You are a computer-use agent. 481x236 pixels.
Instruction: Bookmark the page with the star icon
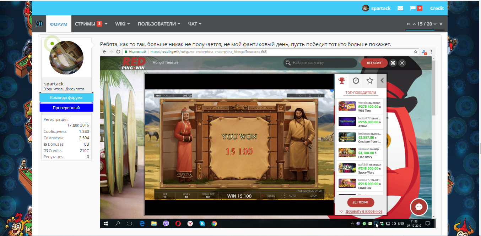coord(416,52)
